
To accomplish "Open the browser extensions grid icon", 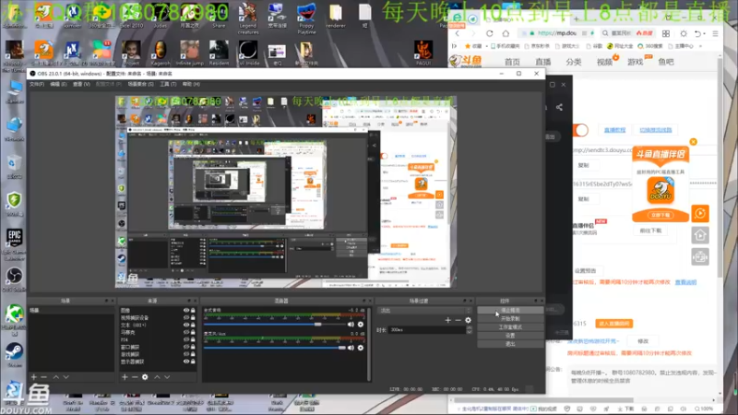I will pos(666,33).
